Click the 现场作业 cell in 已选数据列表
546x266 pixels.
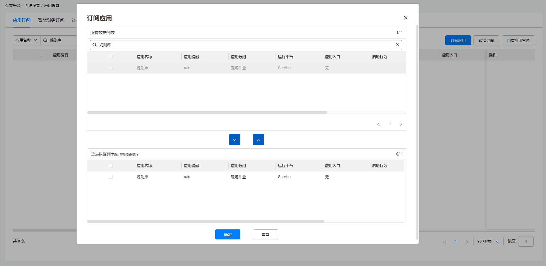point(238,177)
